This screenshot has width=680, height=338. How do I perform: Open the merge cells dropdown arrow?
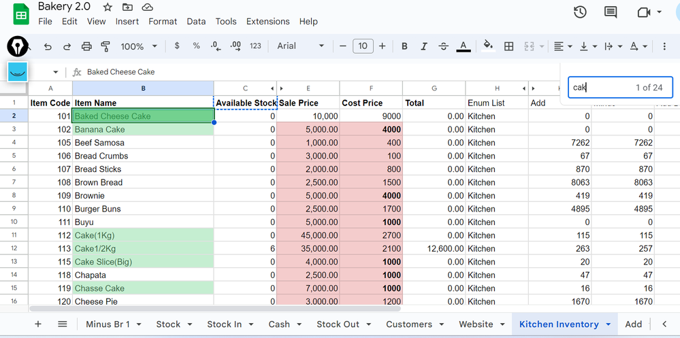[x=542, y=46]
